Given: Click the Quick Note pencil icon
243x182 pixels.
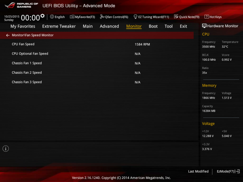Looking at the screenshot, I should tap(176, 17).
